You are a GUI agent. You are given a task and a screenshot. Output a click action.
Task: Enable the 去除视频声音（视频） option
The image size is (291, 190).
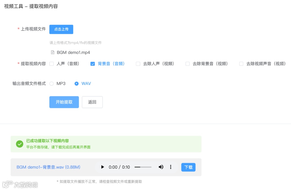point(241,64)
